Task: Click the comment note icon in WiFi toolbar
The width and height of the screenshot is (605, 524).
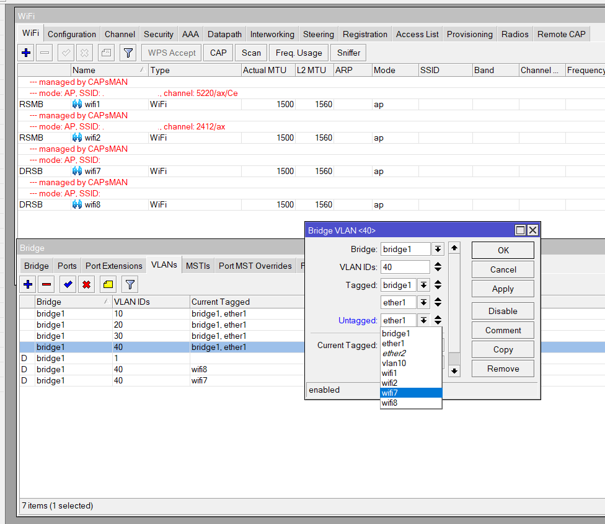Action: (x=106, y=53)
